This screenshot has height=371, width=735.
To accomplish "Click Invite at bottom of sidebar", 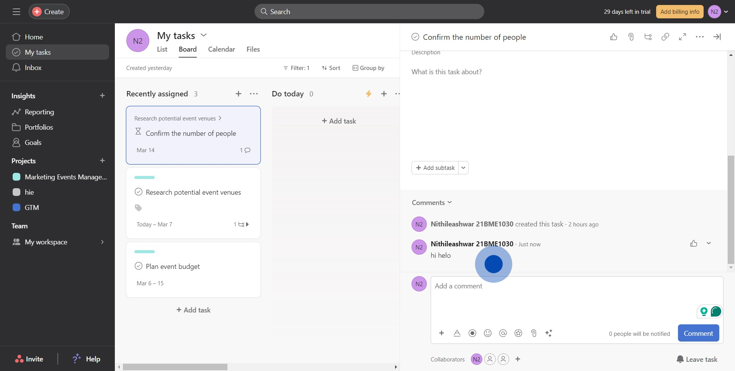I will point(29,359).
